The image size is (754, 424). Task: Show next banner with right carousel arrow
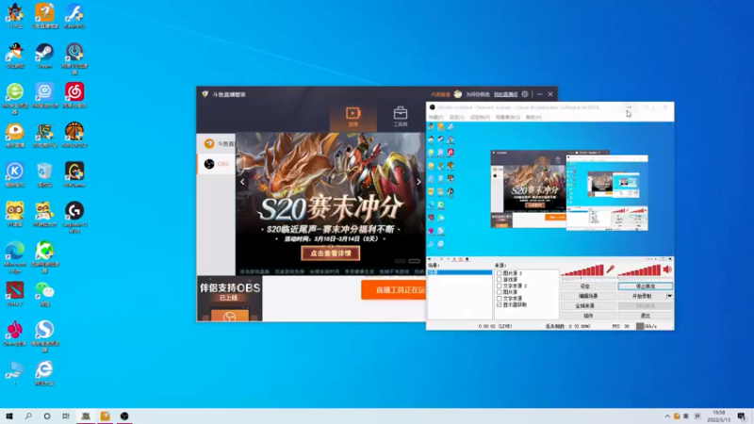pyautogui.click(x=418, y=182)
